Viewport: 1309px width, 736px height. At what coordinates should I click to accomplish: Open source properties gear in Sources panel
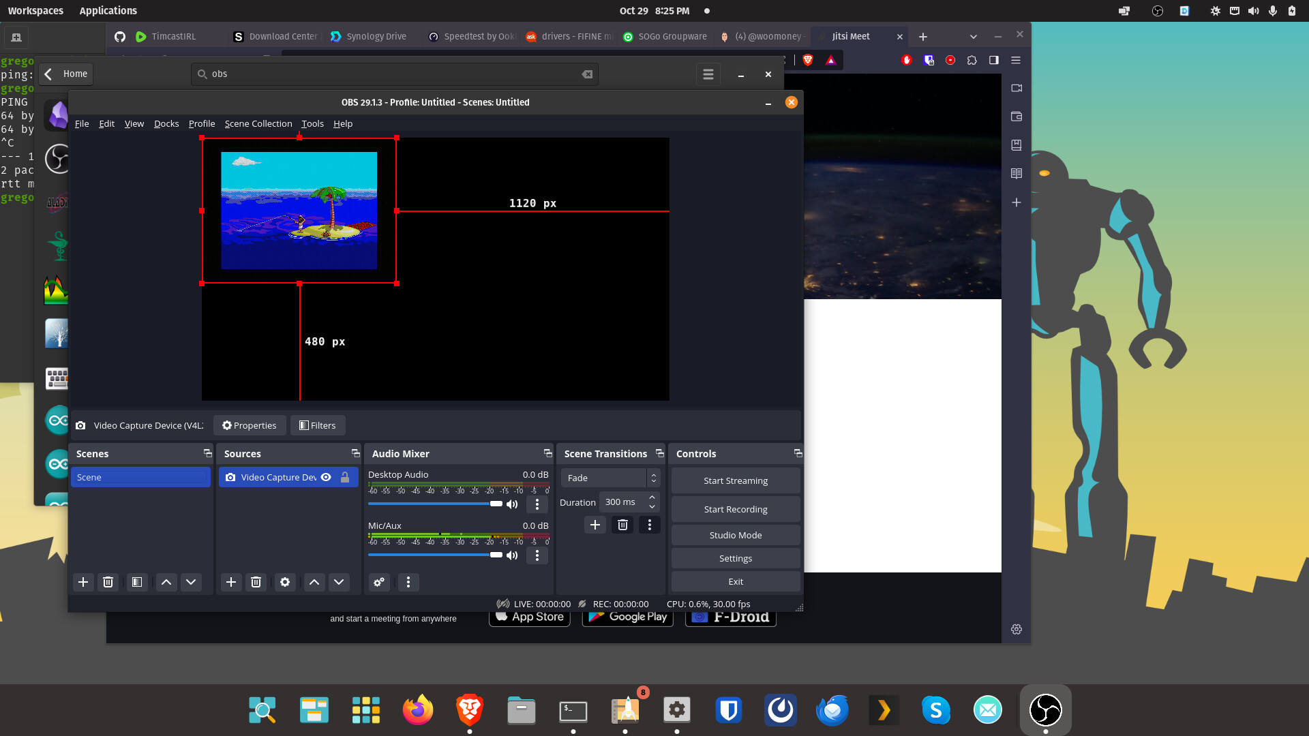pos(285,582)
